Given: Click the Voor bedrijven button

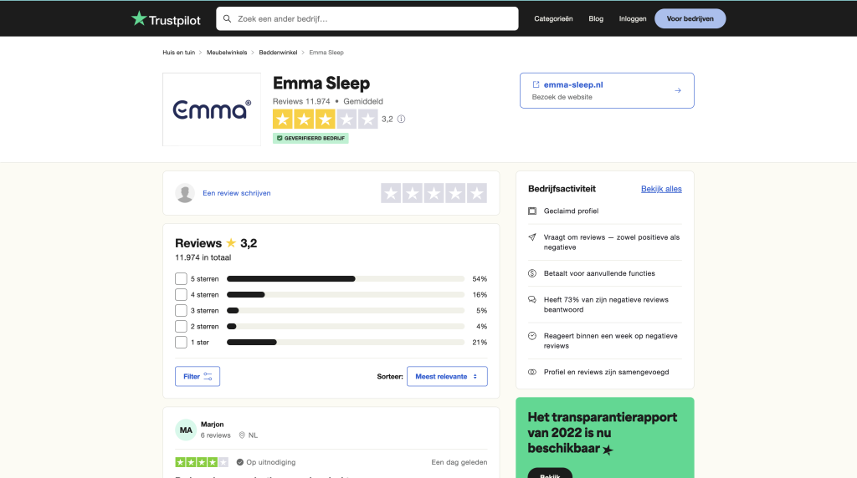Looking at the screenshot, I should point(690,18).
